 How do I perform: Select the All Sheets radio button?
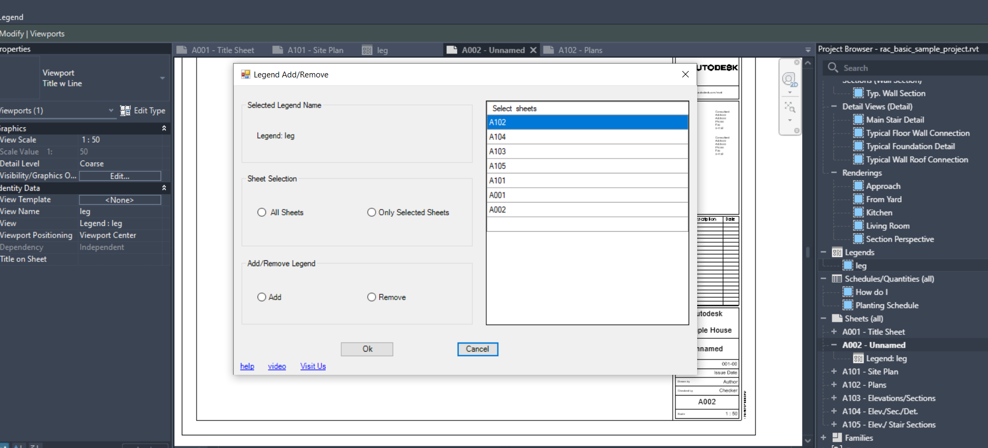pos(262,213)
